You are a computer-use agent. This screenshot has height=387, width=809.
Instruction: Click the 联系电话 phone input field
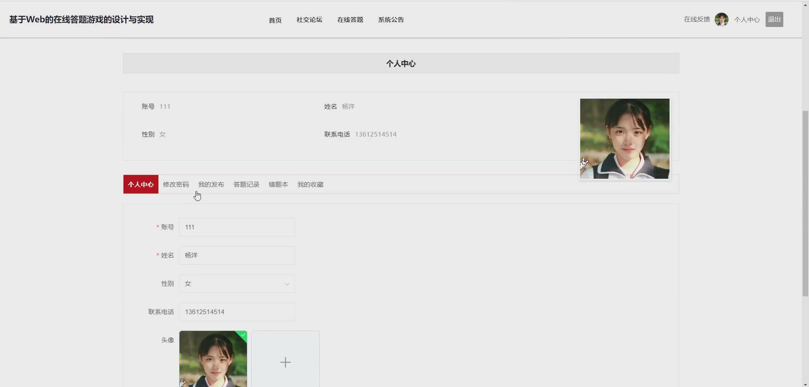[237, 312]
